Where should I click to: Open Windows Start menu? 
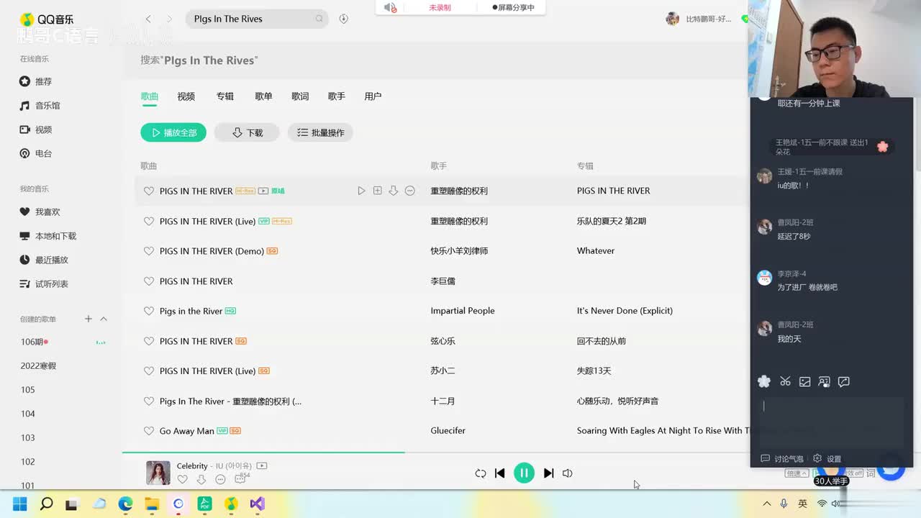point(20,504)
